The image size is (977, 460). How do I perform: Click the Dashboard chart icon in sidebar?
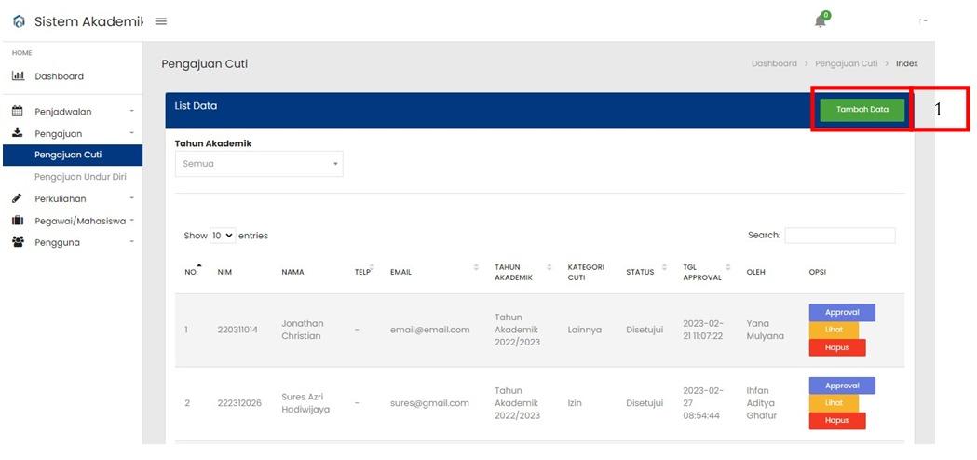[x=18, y=76]
